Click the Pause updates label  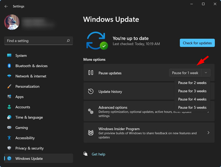click(110, 73)
